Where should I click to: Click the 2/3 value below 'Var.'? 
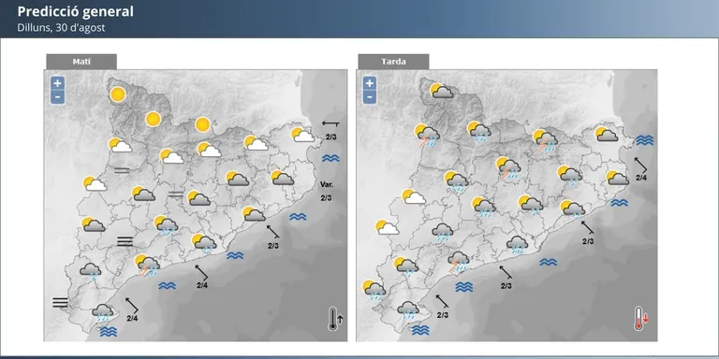[x=326, y=198]
